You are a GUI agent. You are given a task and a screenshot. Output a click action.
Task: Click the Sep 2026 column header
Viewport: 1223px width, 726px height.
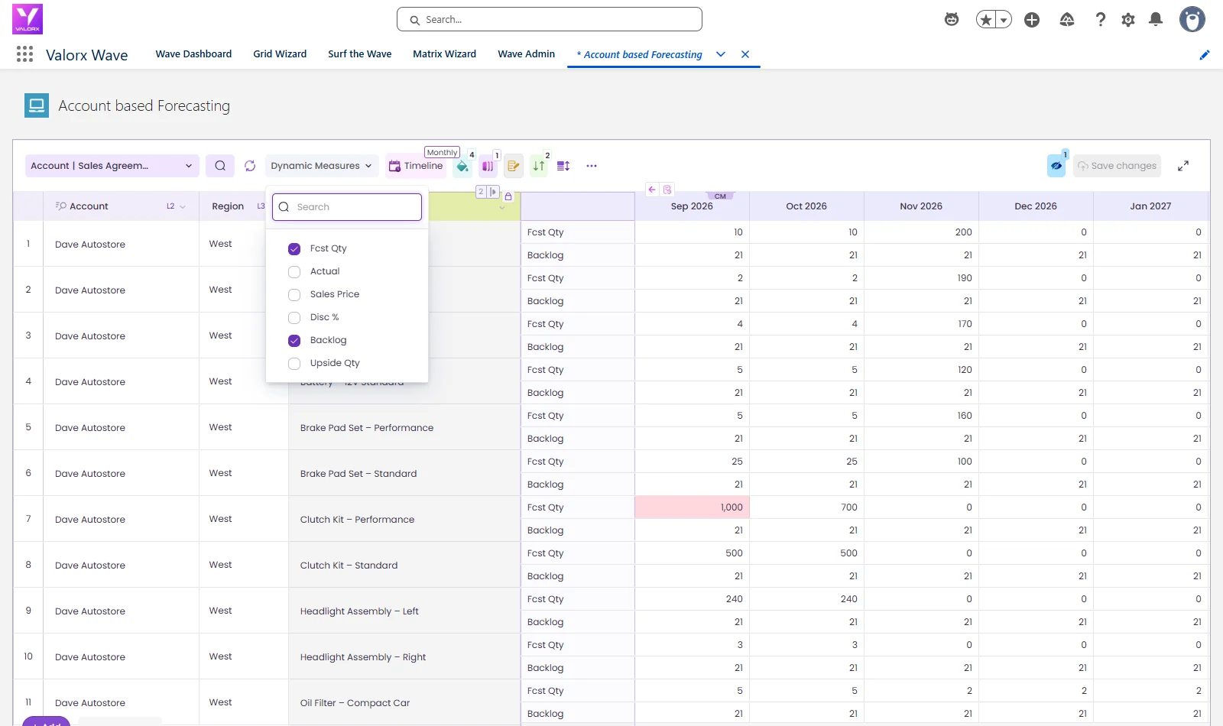[x=692, y=206]
